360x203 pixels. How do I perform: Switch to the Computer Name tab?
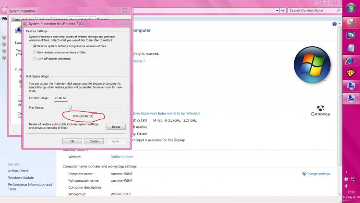pos(23,19)
